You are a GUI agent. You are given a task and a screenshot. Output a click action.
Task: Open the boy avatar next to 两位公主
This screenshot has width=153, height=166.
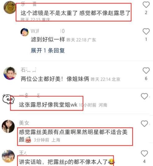[10, 73]
